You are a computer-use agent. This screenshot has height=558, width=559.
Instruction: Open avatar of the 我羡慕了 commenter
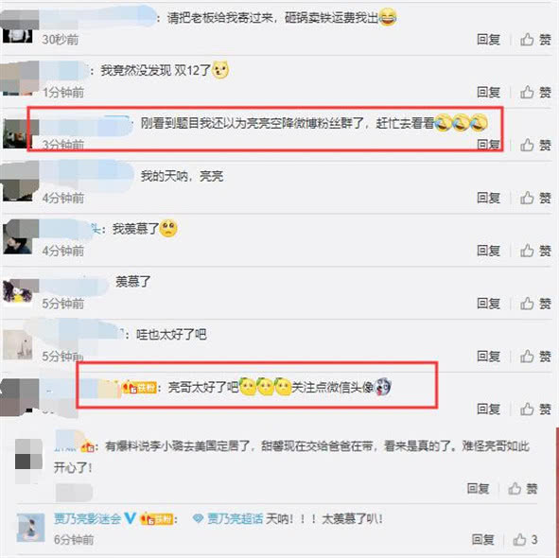point(17,237)
